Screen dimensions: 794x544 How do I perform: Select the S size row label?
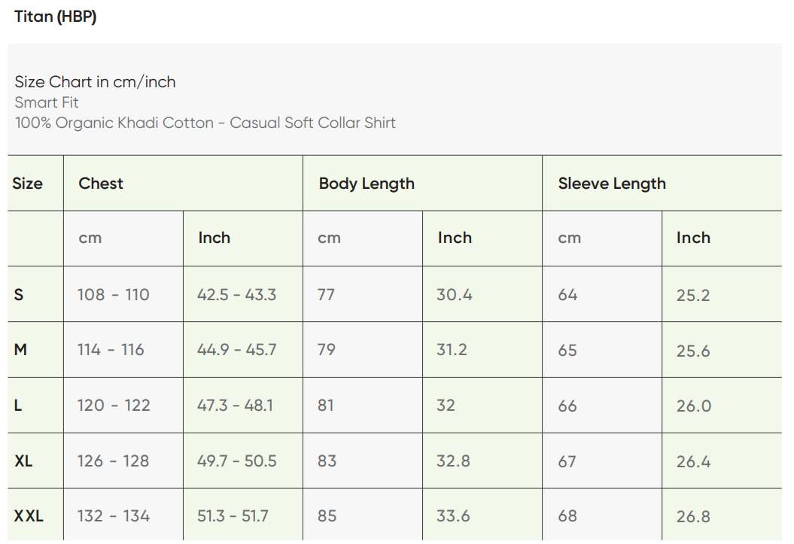[19, 295]
